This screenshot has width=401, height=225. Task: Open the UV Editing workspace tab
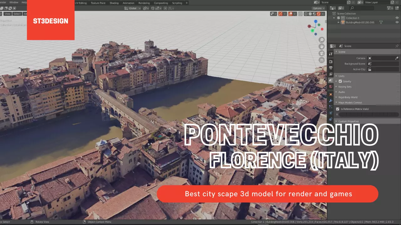81,3
